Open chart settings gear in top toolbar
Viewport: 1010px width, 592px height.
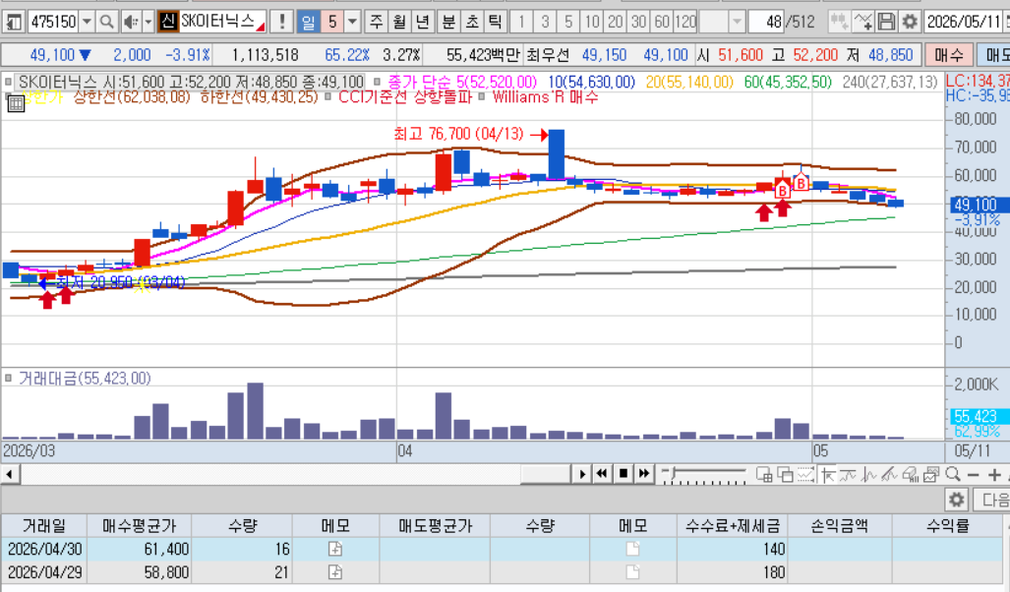(x=910, y=22)
